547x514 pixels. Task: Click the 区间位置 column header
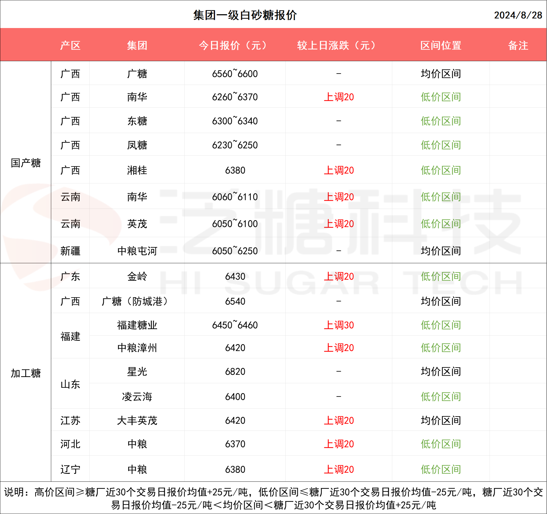tap(441, 45)
